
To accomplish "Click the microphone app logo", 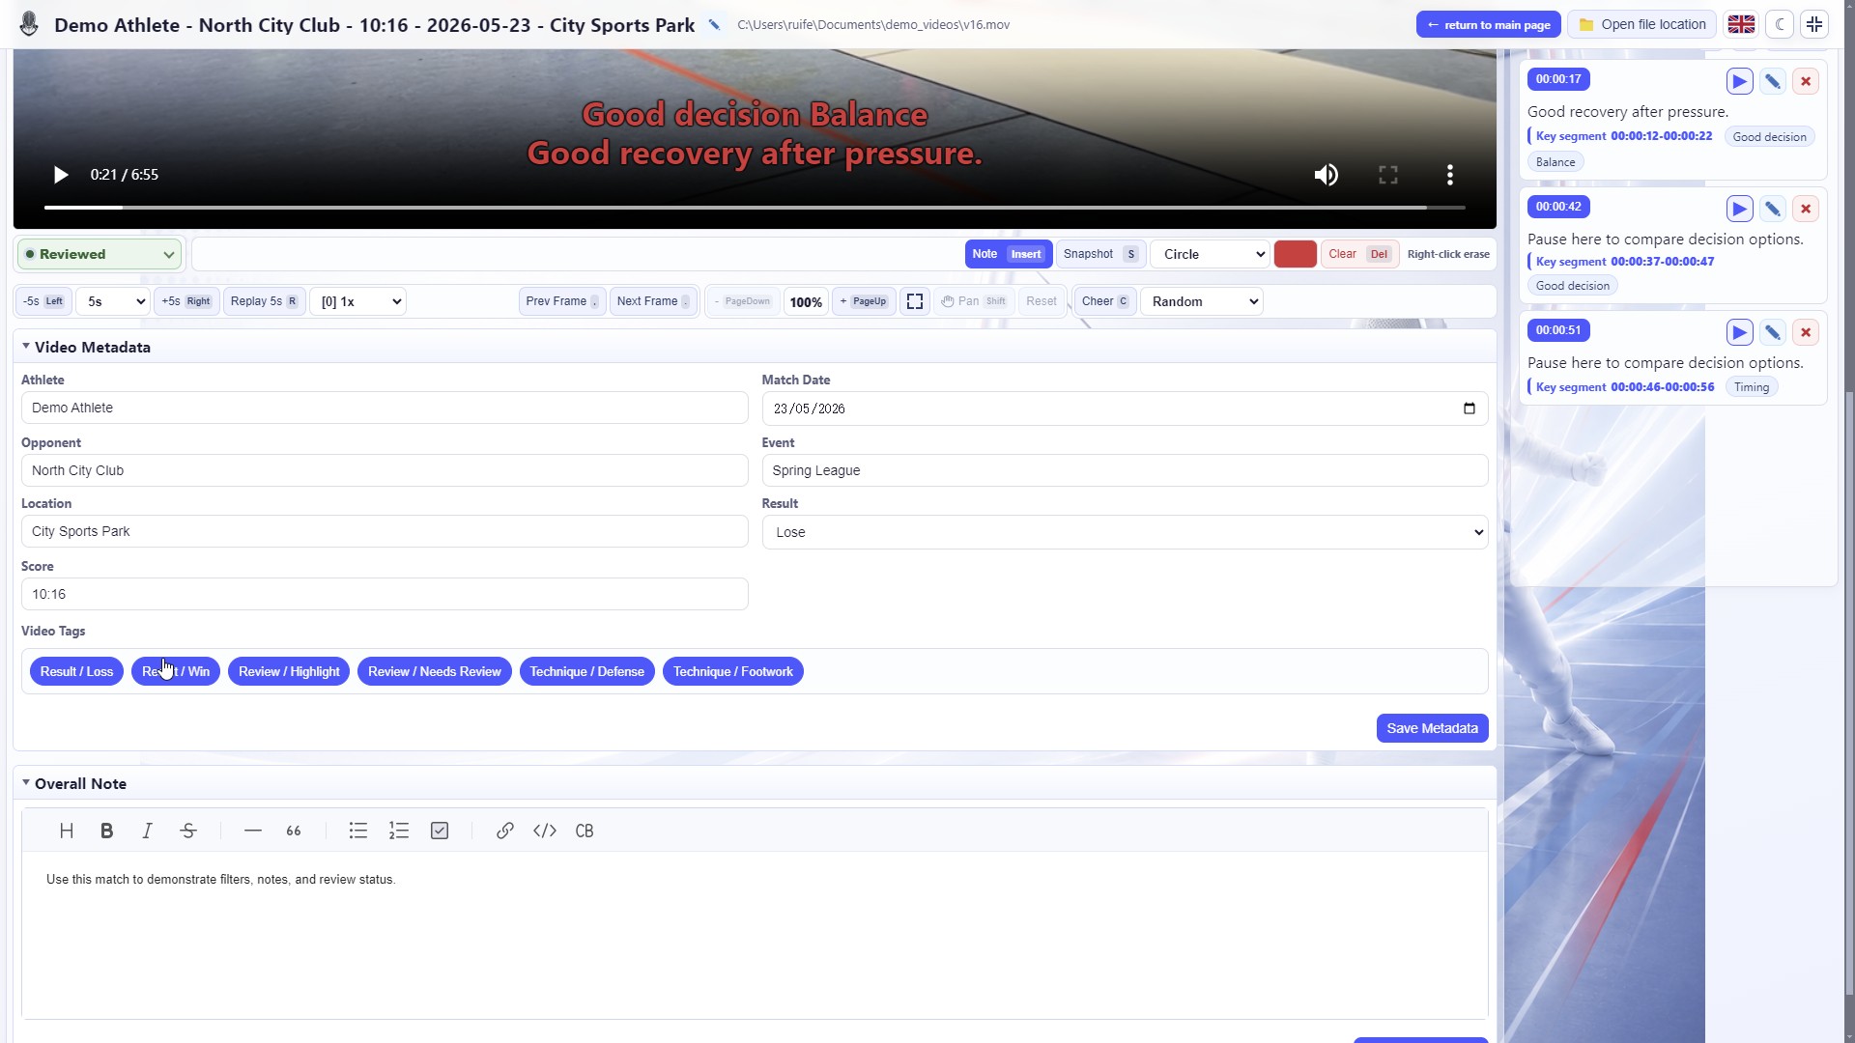I will point(29,24).
